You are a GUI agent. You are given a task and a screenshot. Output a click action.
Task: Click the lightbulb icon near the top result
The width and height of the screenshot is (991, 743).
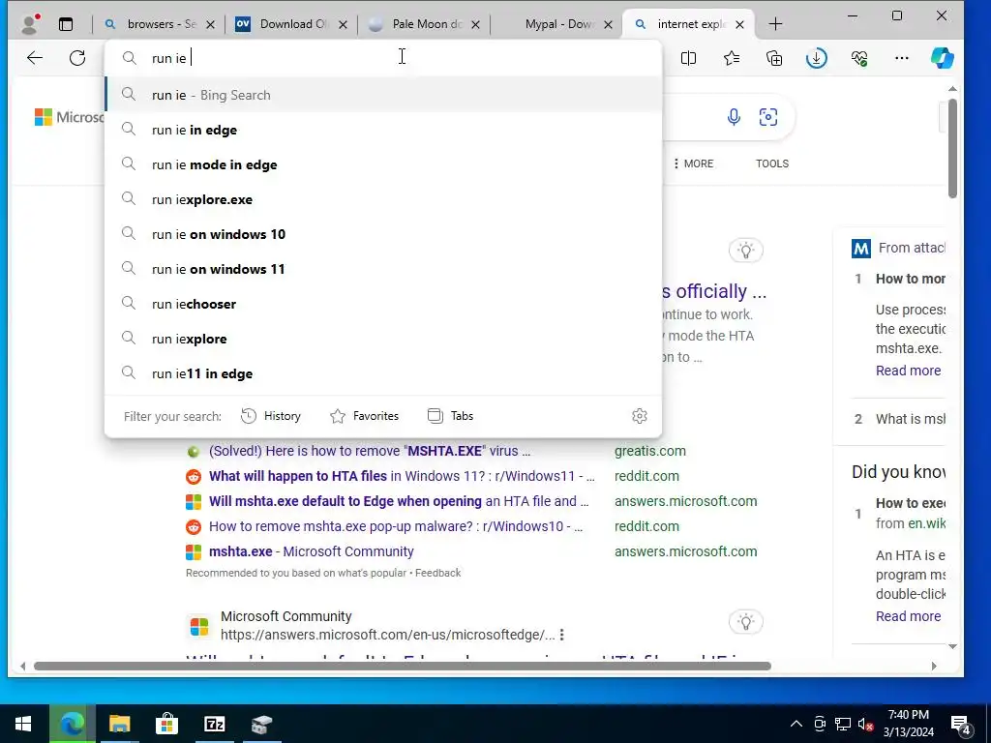pos(746,251)
